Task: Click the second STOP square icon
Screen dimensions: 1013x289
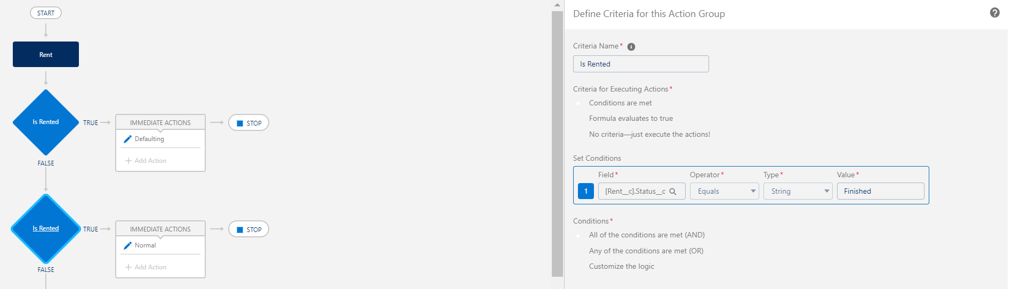Action: click(x=240, y=230)
